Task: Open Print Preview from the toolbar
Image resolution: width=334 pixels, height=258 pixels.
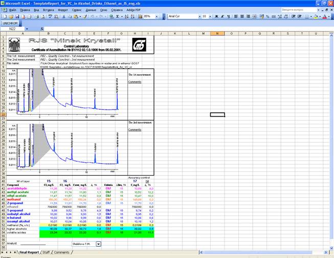Action: (42, 16)
